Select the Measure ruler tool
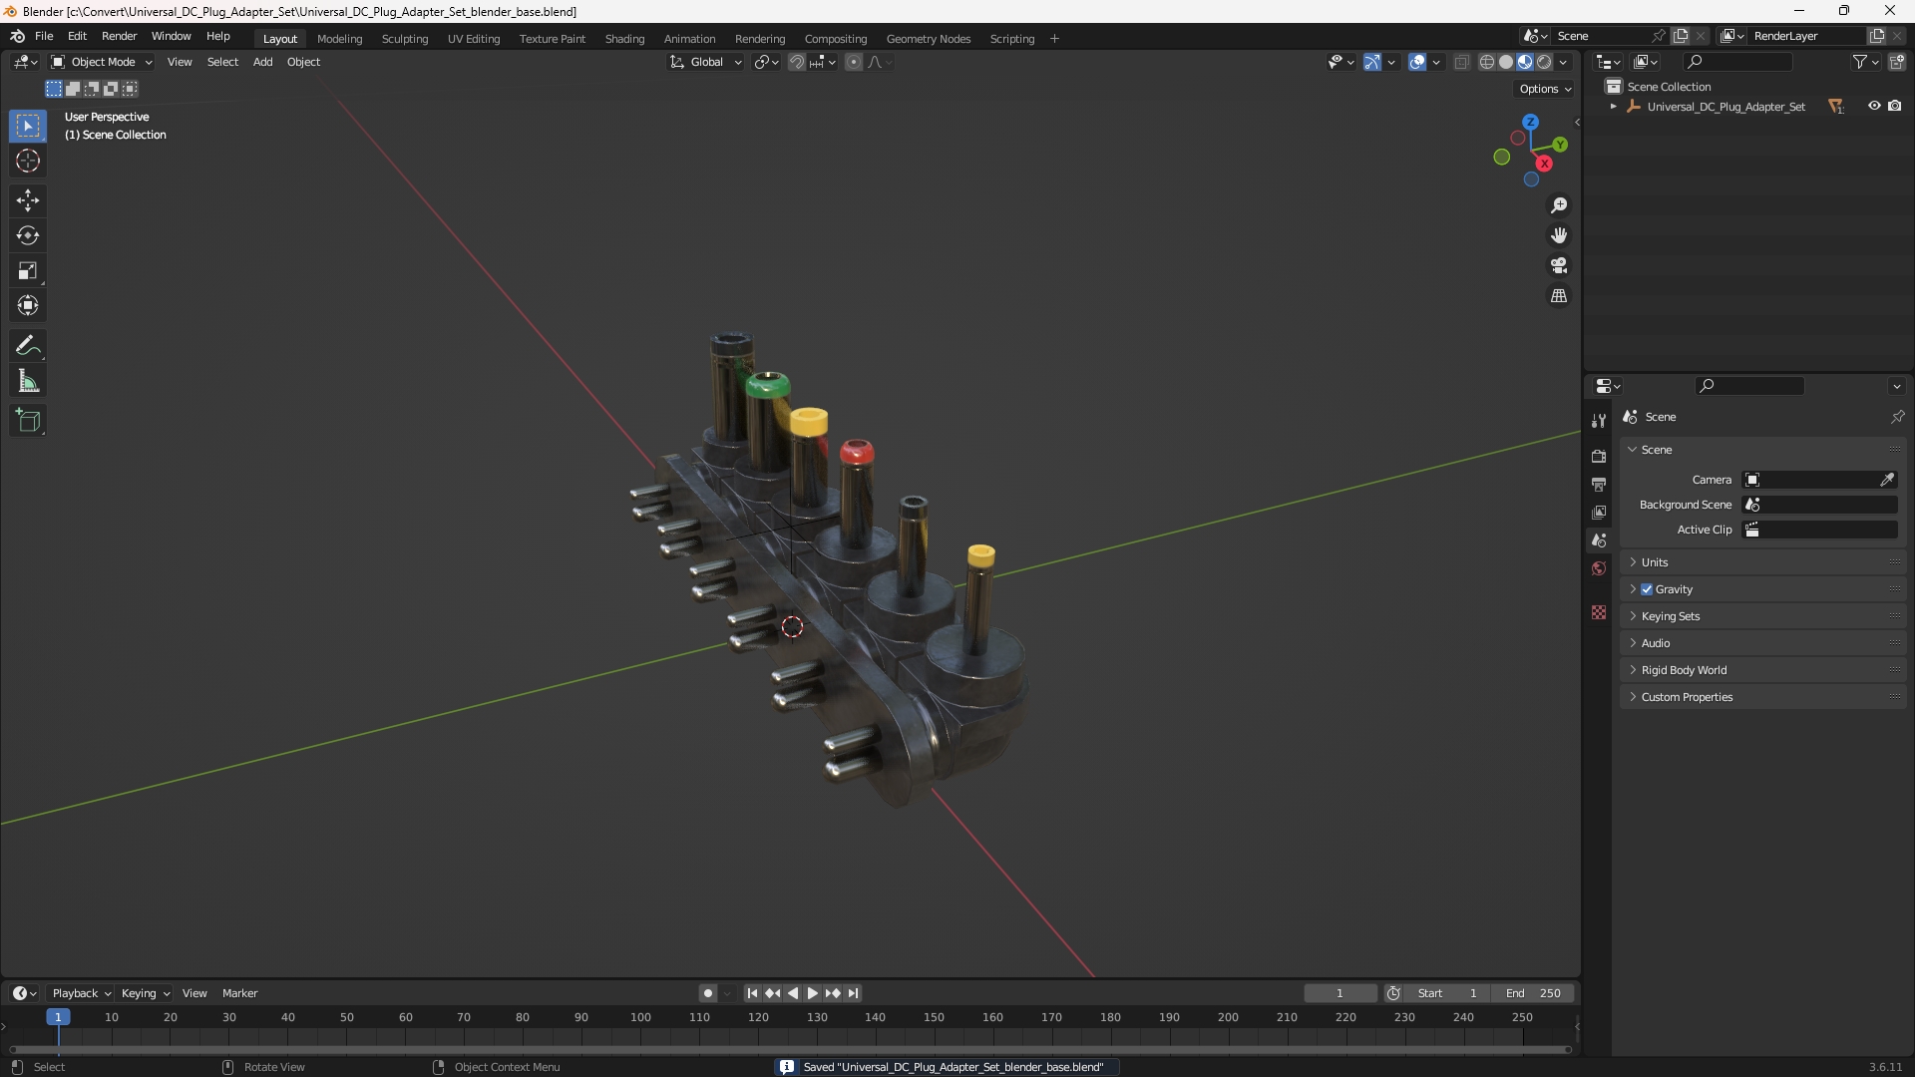The height and width of the screenshot is (1077, 1915). coord(28,381)
